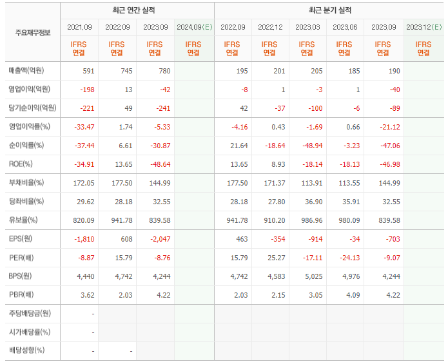The height and width of the screenshot is (364, 448).
Task: Select the '2021.09' annual column header
Action: coord(79,27)
